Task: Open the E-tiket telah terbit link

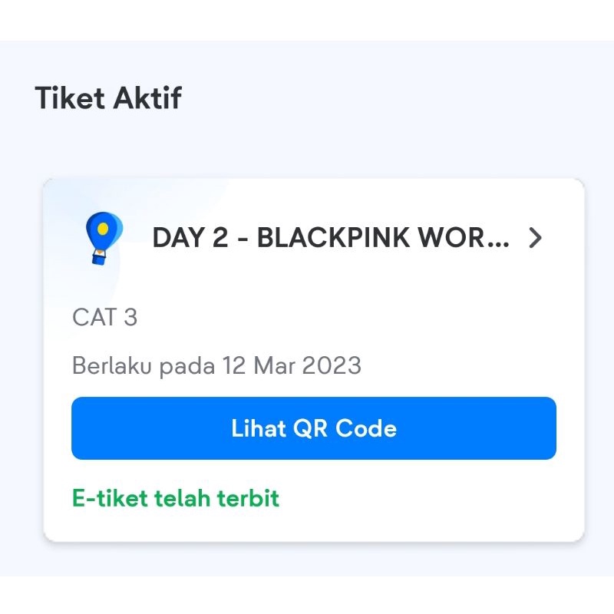Action: pos(175,497)
